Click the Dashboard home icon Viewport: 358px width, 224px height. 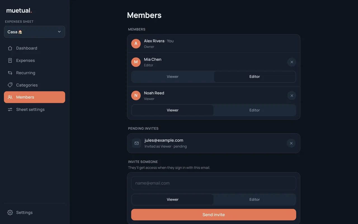pos(10,48)
